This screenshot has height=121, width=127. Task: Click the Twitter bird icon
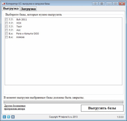[x=9, y=117]
